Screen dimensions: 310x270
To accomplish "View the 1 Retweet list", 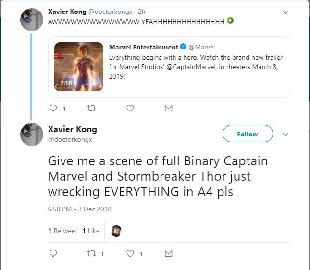I will tap(62, 231).
